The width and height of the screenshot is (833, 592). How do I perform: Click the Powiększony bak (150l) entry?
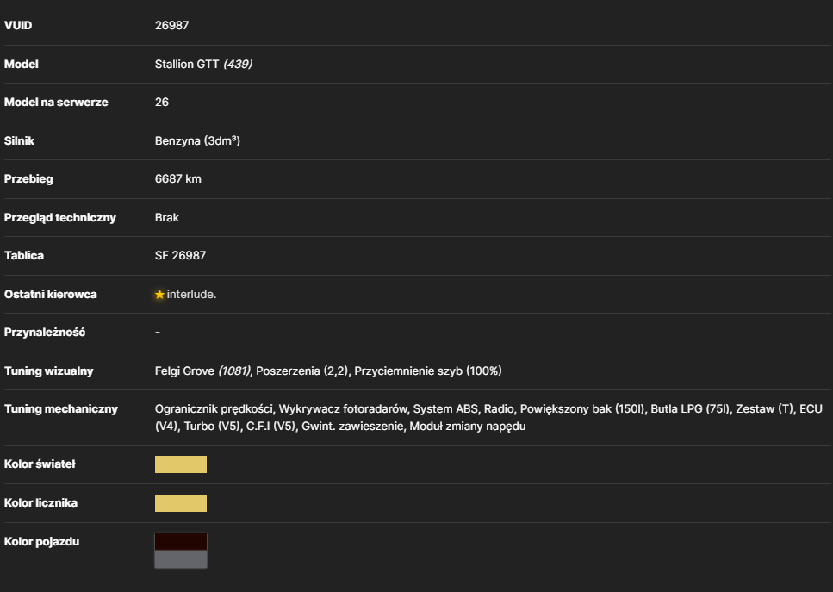[582, 409]
